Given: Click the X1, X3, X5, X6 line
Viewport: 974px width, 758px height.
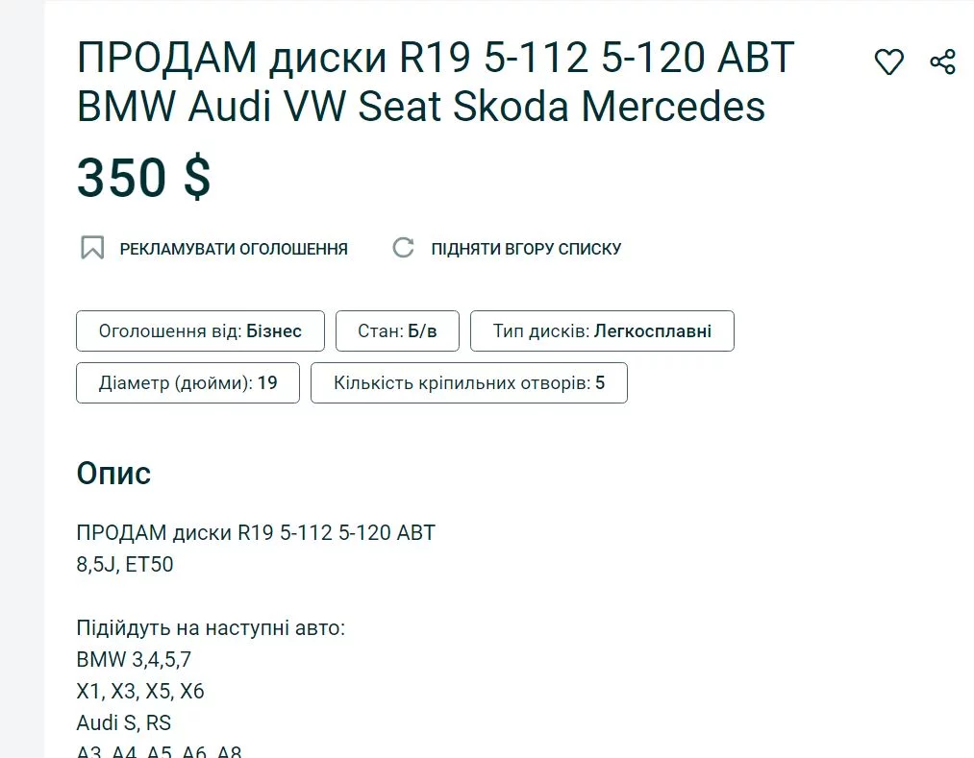Looking at the screenshot, I should pyautogui.click(x=140, y=692).
